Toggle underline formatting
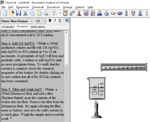This screenshot has height=122, width=150. coord(60,20)
